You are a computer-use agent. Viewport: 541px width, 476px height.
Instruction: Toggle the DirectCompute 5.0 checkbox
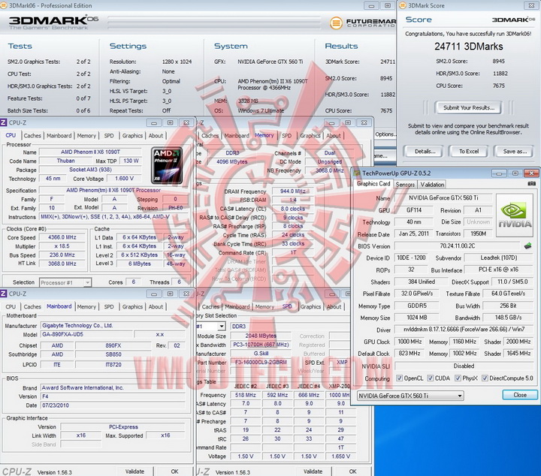pos(485,378)
